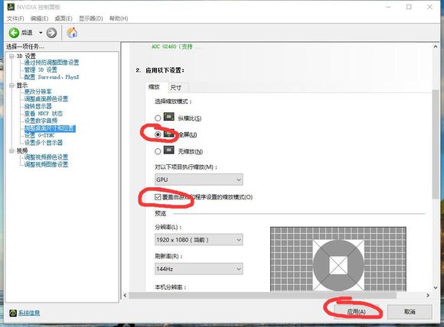444x327 pixels.
Task: Select highlighted 调整桌面尺寸和位置 tree item
Action: 50,128
